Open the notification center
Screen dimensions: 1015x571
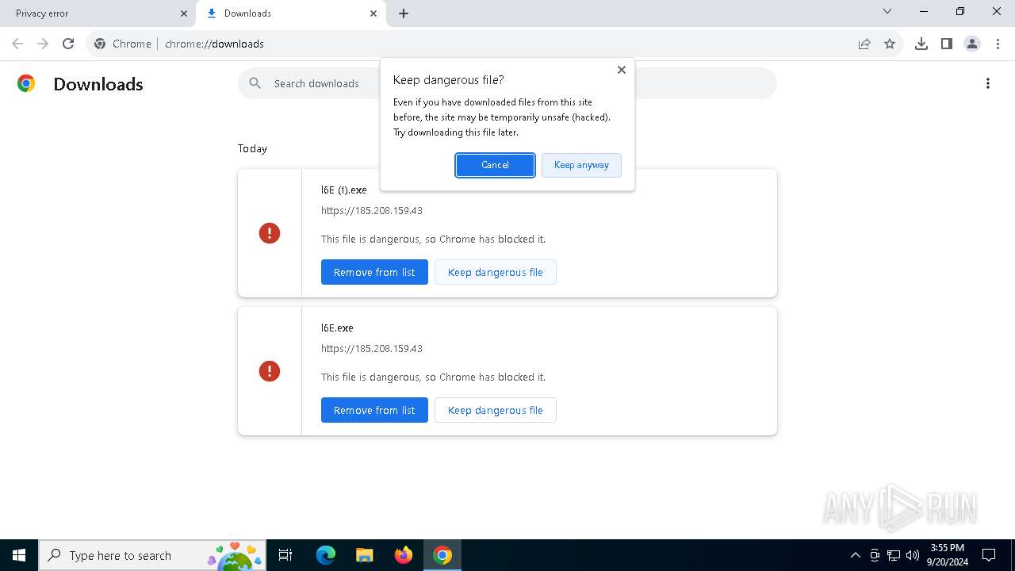tap(989, 555)
